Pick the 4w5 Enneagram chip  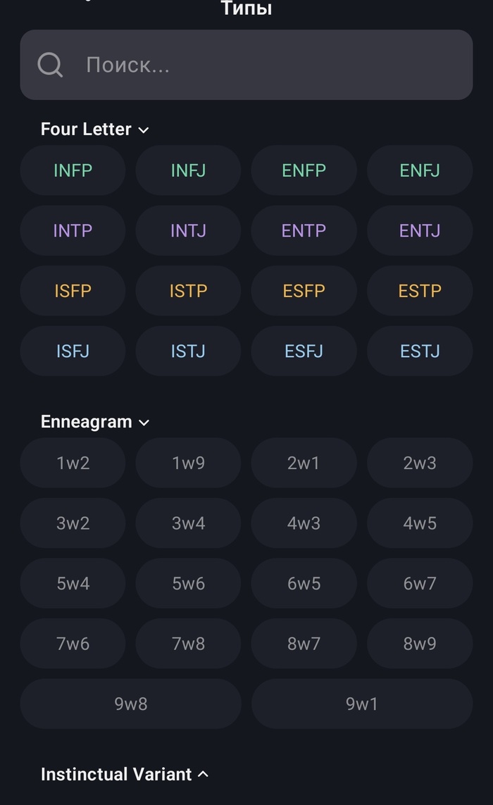[420, 523]
